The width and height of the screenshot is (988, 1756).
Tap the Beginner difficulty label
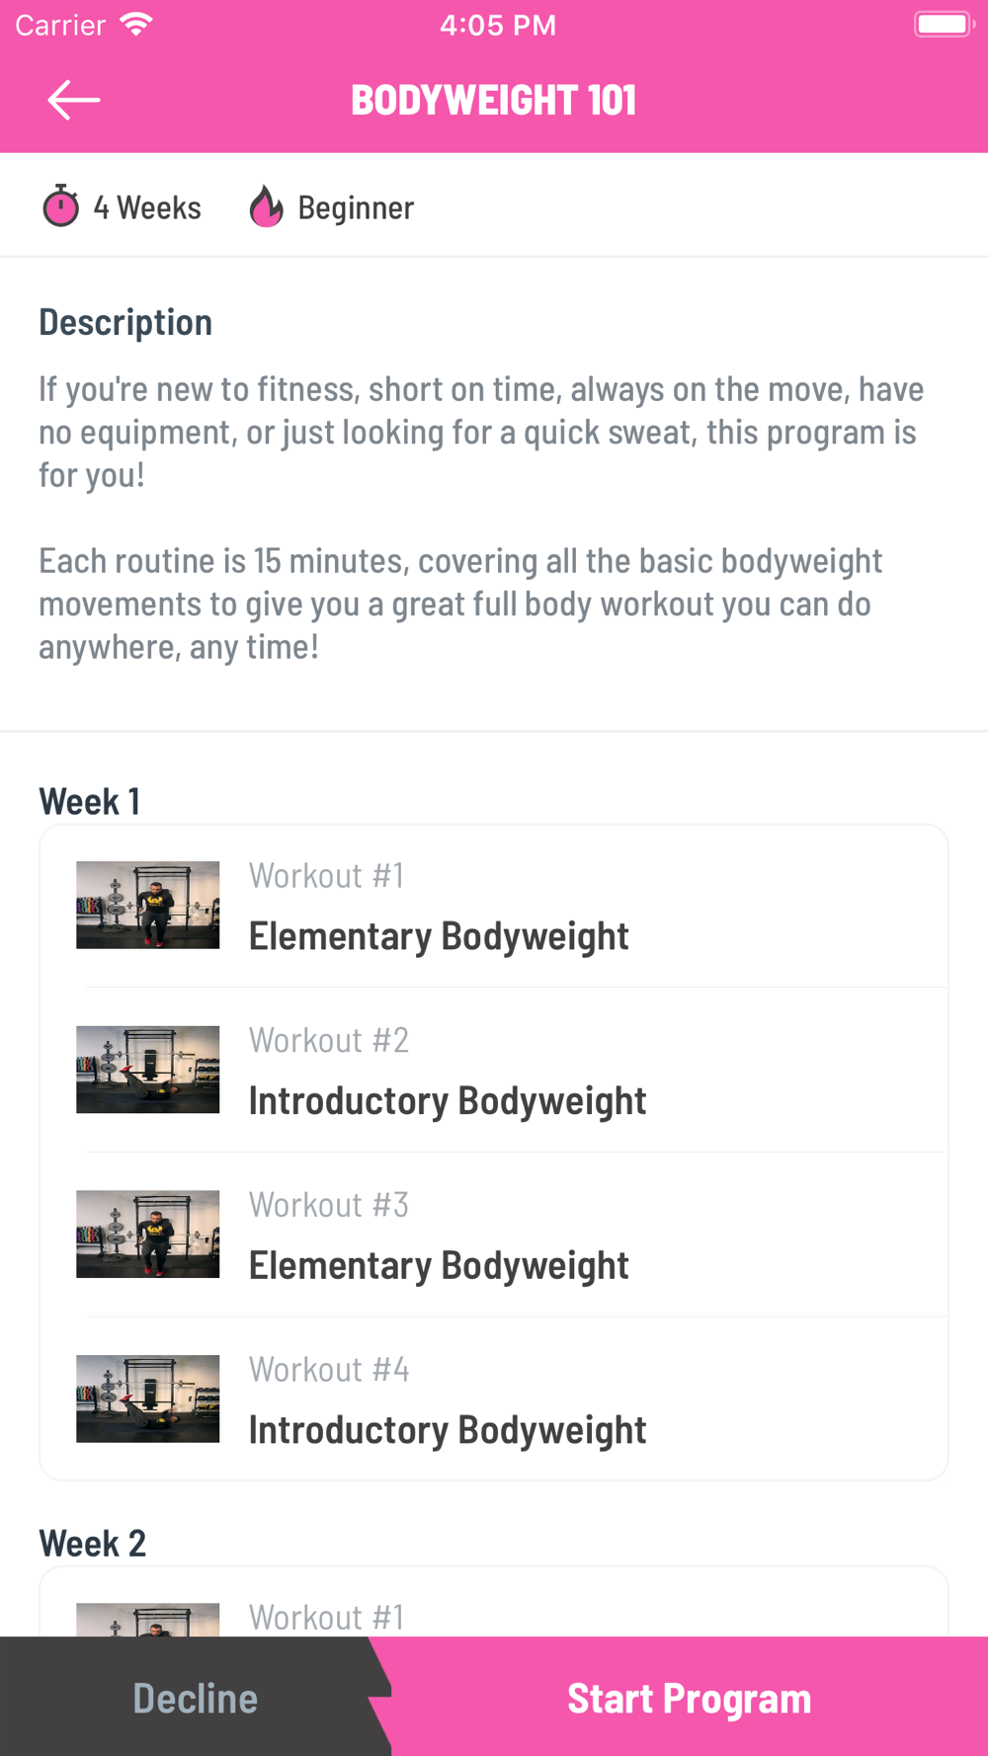[x=356, y=207]
